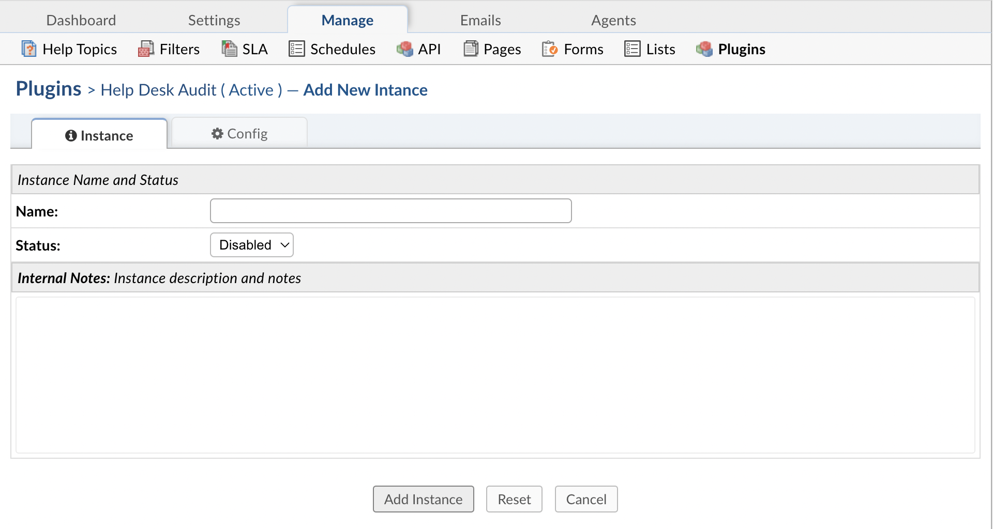Navigate to the Dashboard menu
The image size is (993, 529).
[x=81, y=20]
